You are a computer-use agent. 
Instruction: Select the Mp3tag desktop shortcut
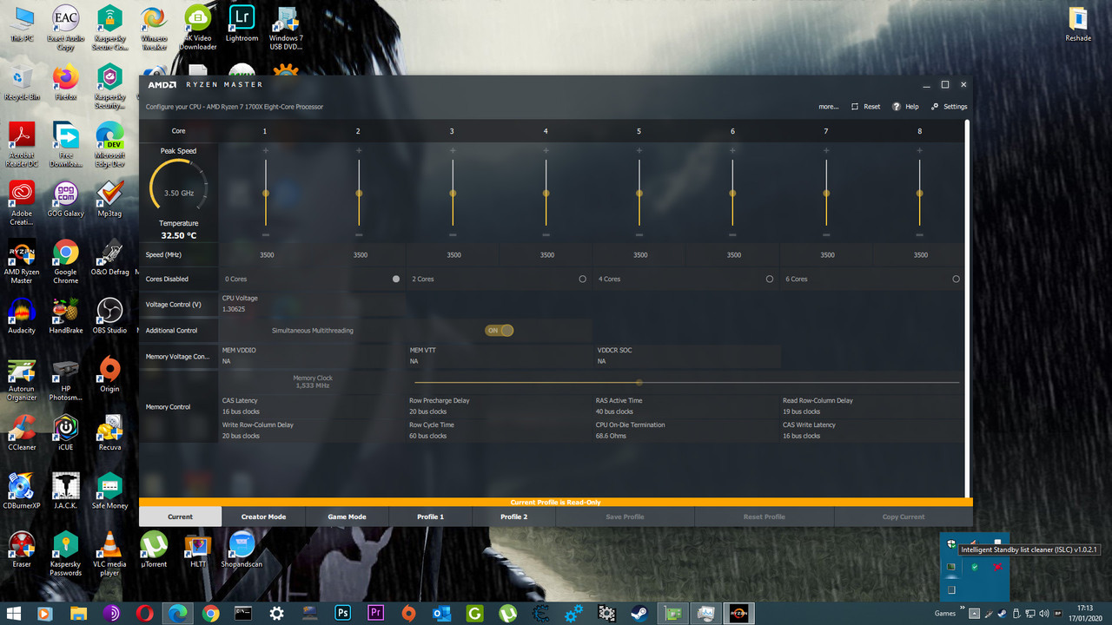[109, 199]
